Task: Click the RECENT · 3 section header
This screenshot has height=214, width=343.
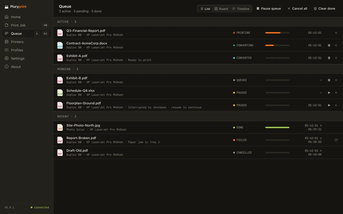Action: tap(198, 116)
